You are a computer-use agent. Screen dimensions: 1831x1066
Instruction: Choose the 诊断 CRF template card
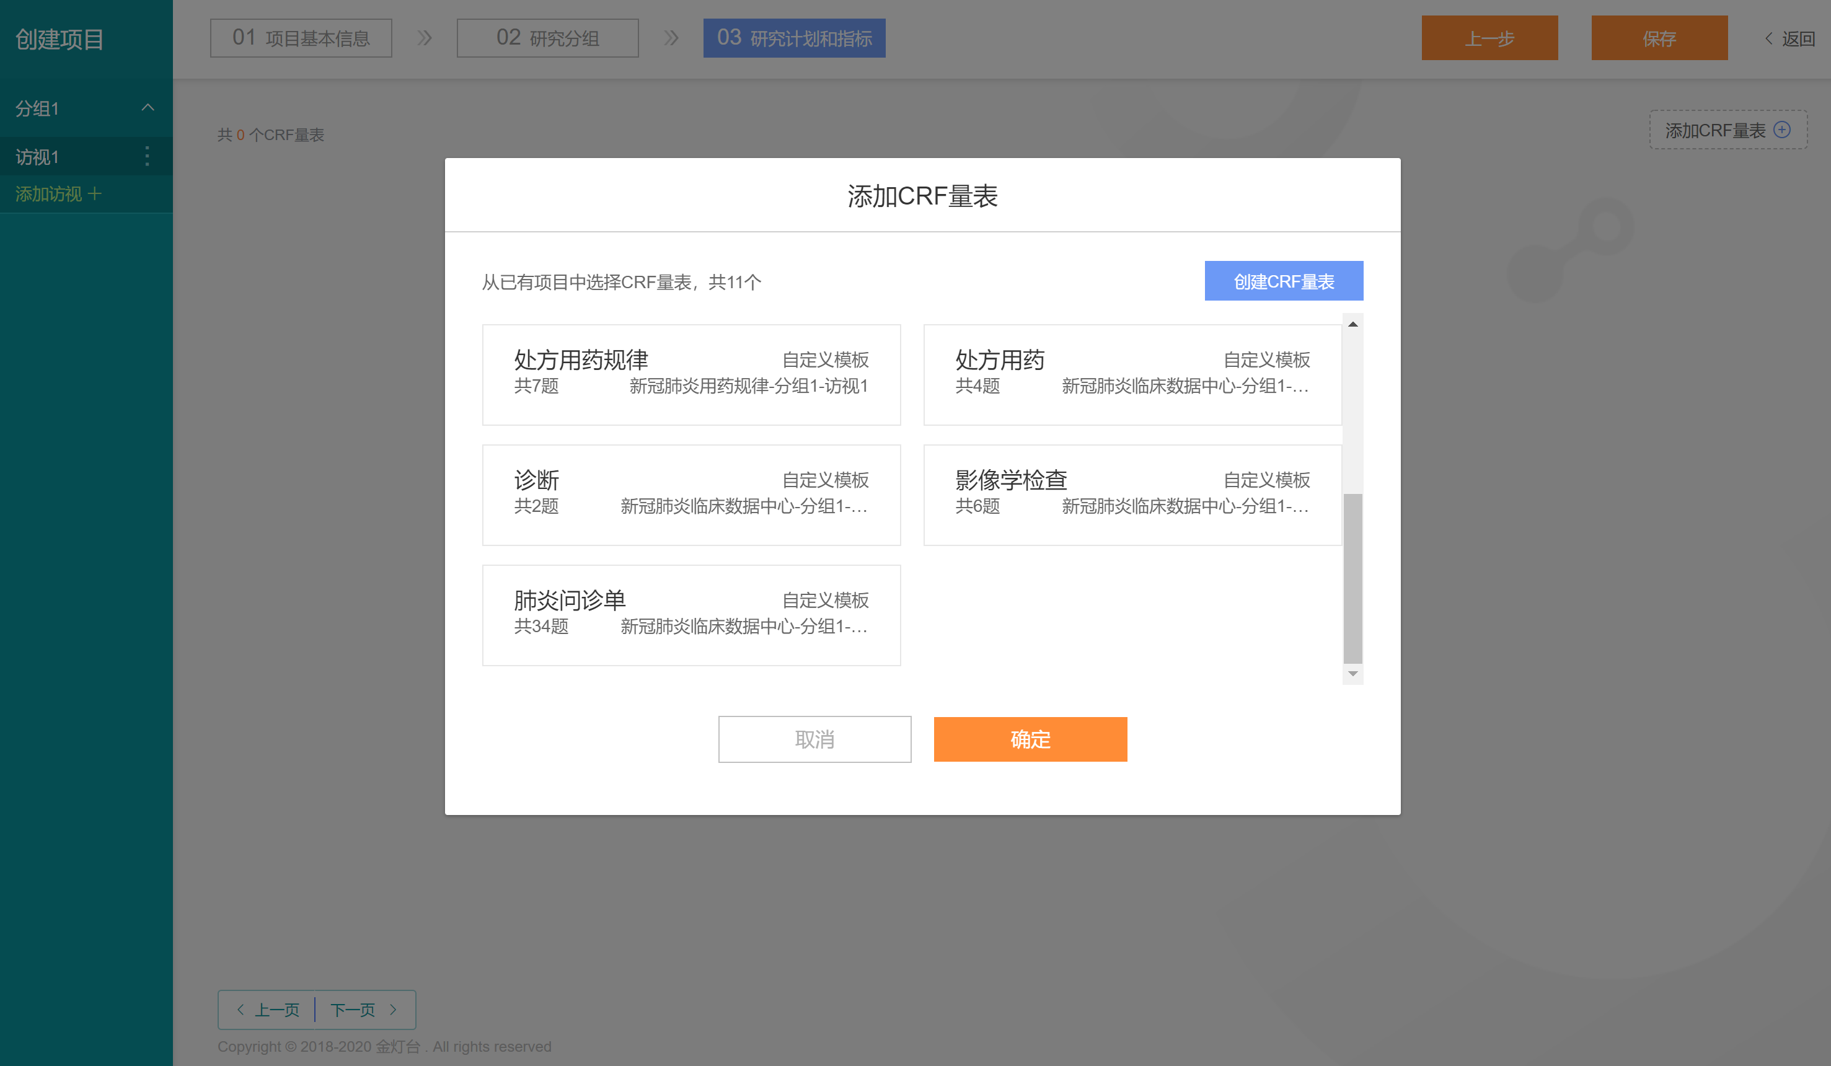(691, 494)
